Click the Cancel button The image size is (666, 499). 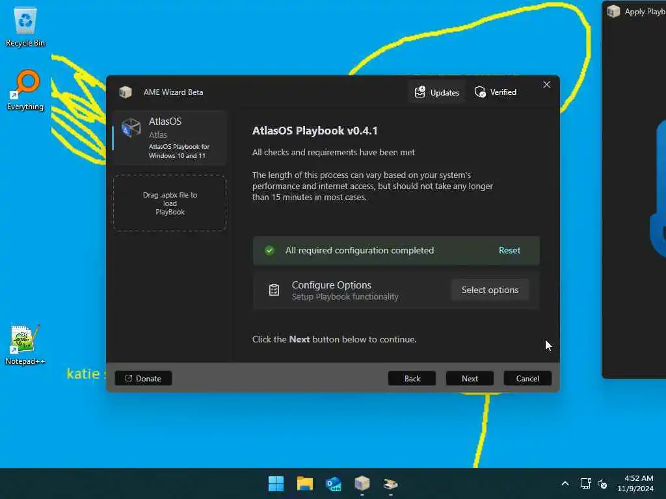[x=527, y=379]
